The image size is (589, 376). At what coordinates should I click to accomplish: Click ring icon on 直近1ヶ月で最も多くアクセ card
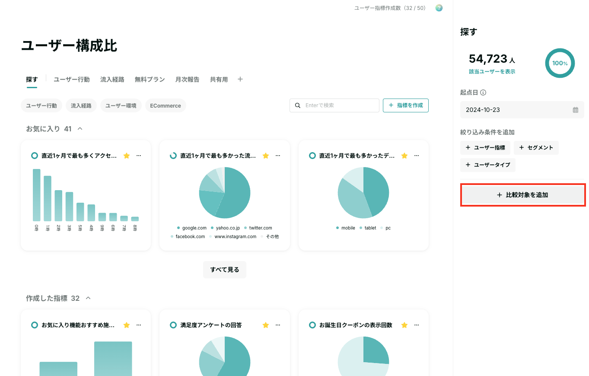35,156
